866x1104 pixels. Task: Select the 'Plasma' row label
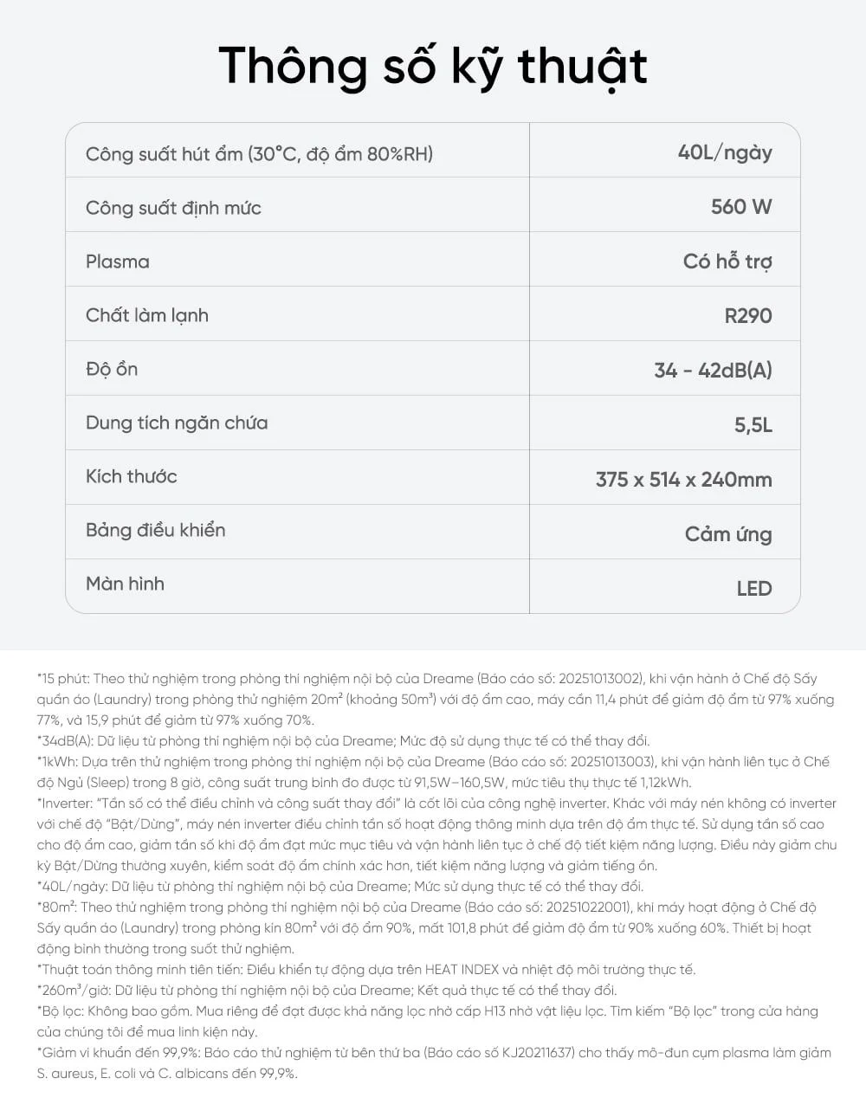tap(117, 261)
